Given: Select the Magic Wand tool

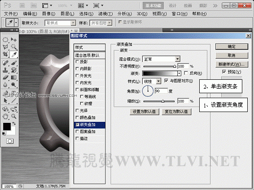Looking at the screenshot, I should pyautogui.click(x=14, y=47).
